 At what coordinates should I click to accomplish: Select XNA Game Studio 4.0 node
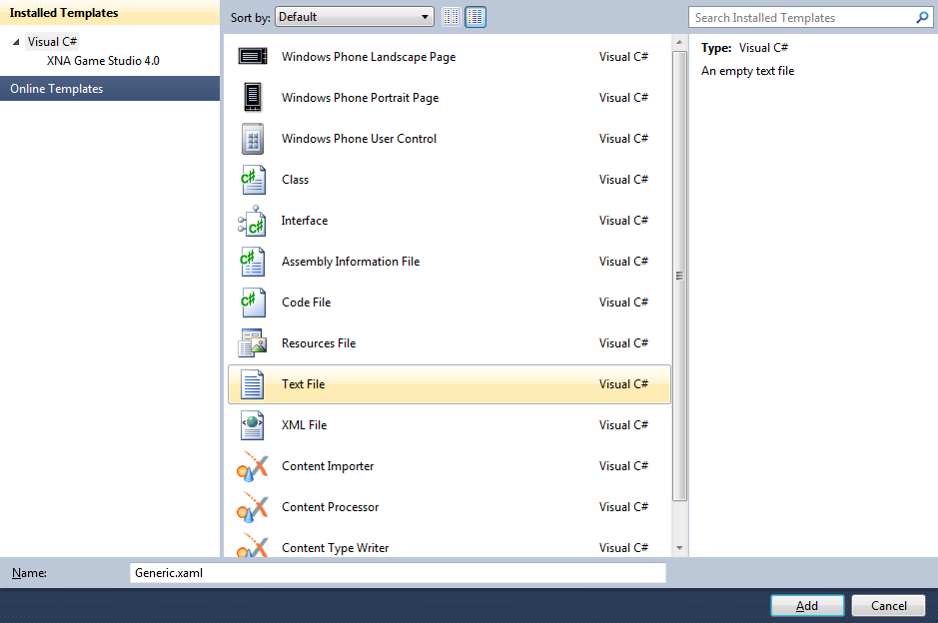pos(103,60)
